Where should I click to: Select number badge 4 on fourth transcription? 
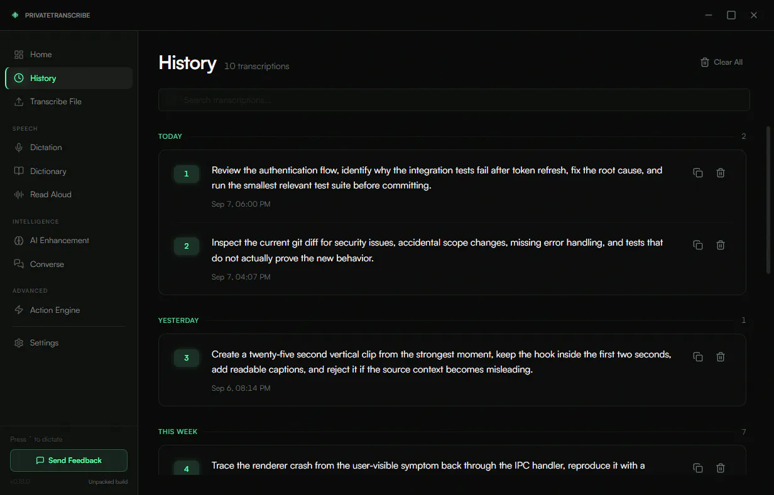tap(186, 469)
